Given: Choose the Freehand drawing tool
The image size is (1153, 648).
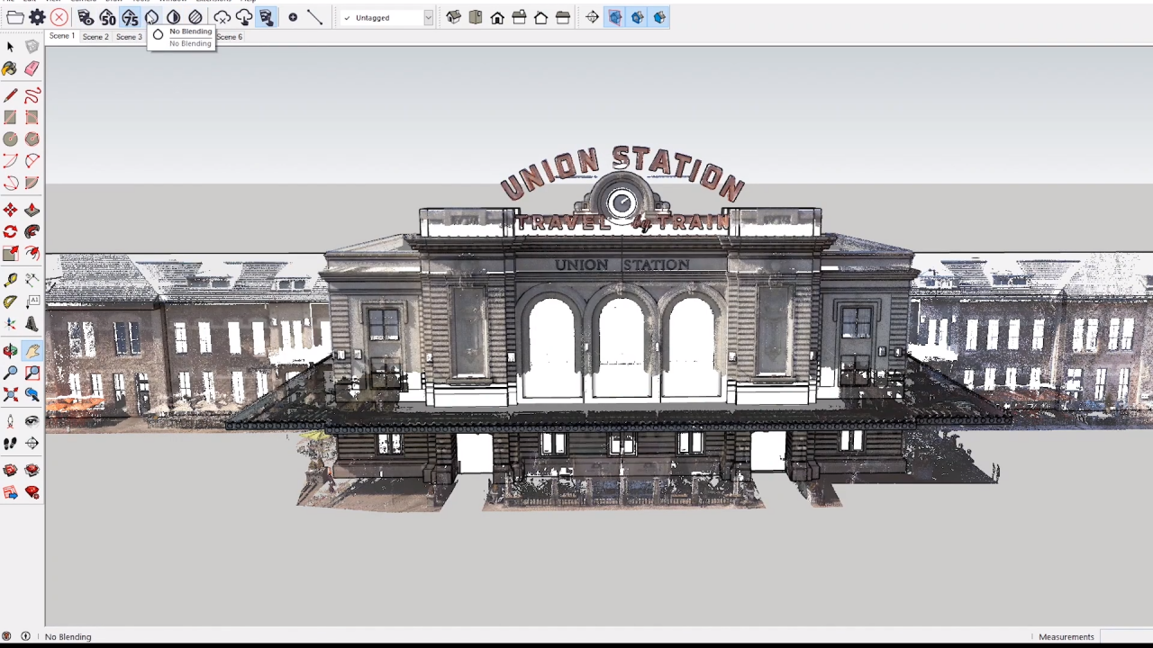Looking at the screenshot, I should click(32, 95).
